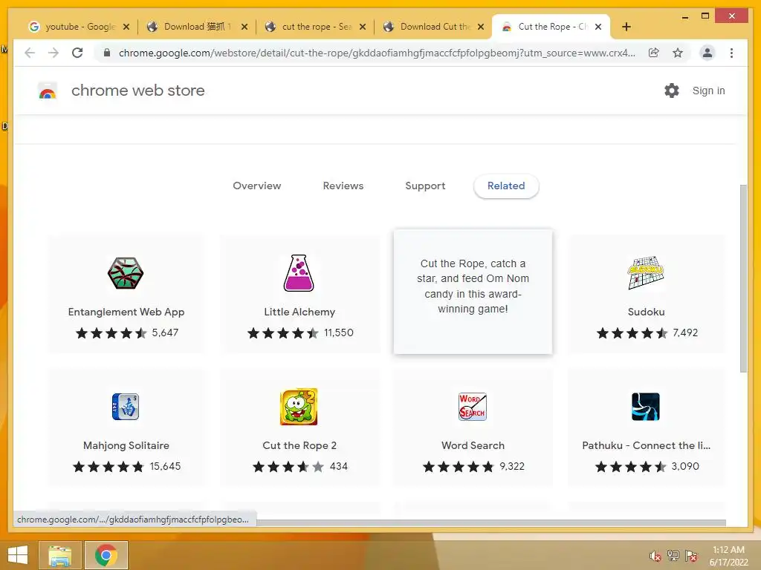Click the 'chrome web store' header title
This screenshot has height=570, width=761.
click(137, 91)
